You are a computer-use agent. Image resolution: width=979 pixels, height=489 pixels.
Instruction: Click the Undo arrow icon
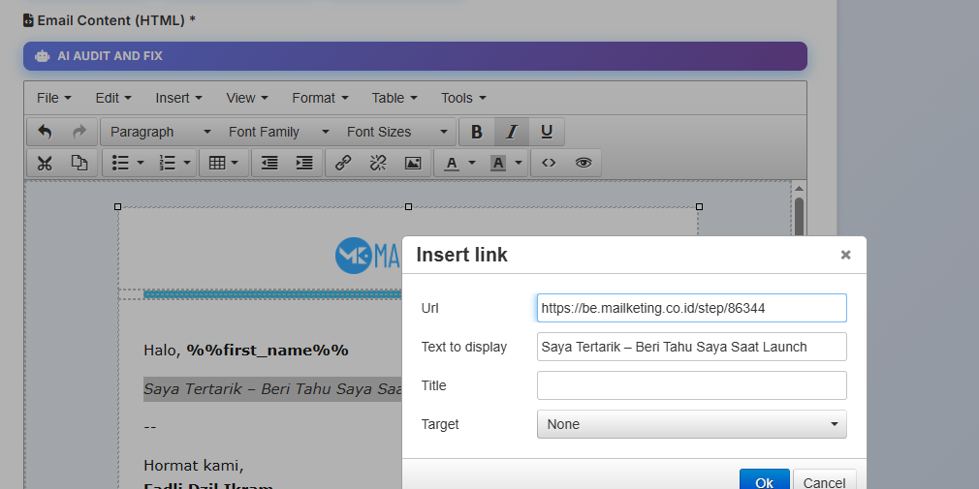pos(45,132)
